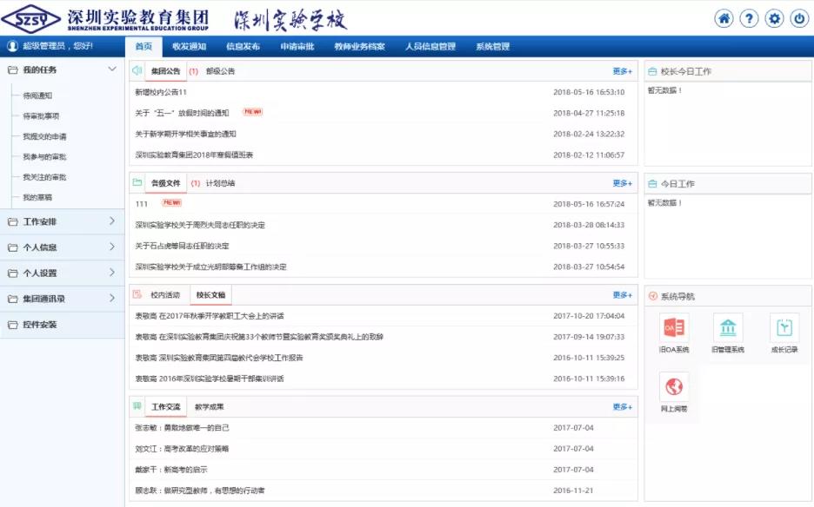Click the user avatar icon beside 超级管理员
The width and height of the screenshot is (814, 507).
pos(12,46)
